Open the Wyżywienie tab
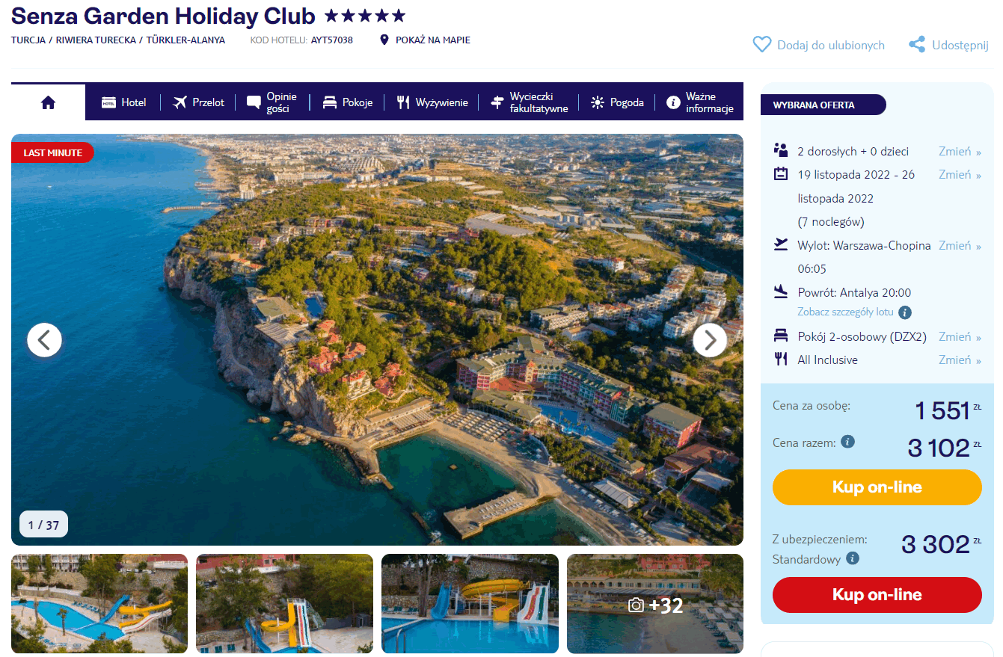The width and height of the screenshot is (1003, 657). point(432,102)
